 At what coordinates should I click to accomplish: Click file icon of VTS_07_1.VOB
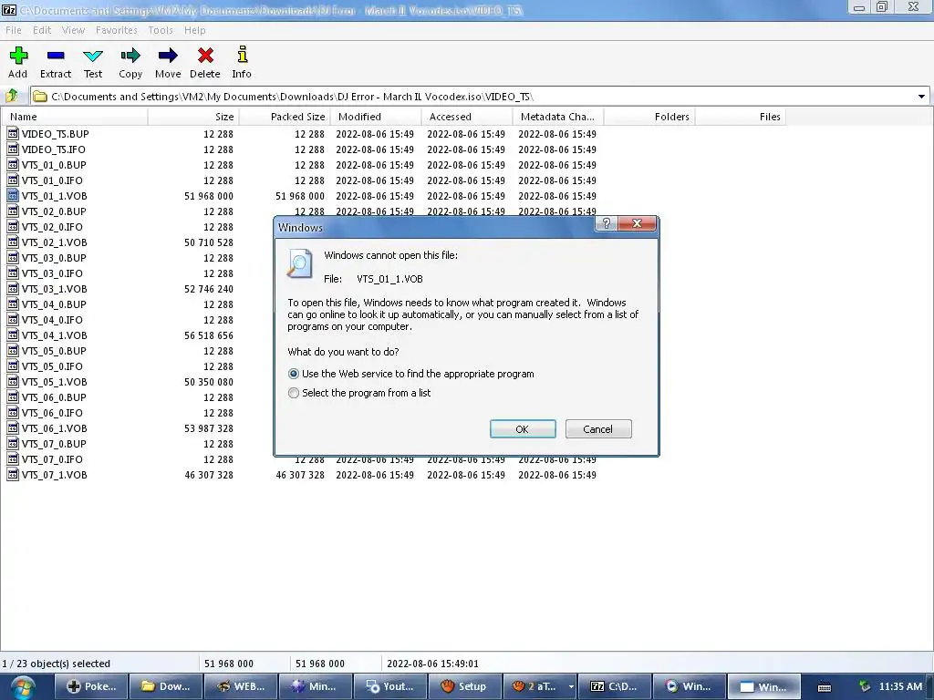pos(13,474)
